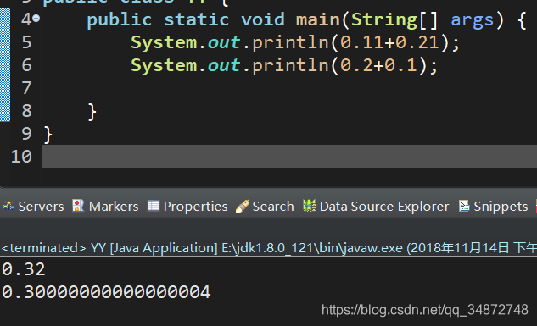Open the Markers view tab
Viewport: 537px width, 326px height.
coord(105,207)
